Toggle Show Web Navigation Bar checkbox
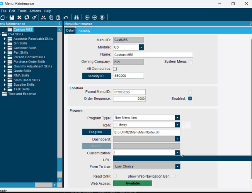252x193 pixels. (x=174, y=176)
